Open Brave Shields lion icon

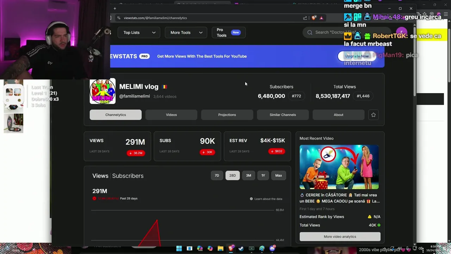point(314,18)
